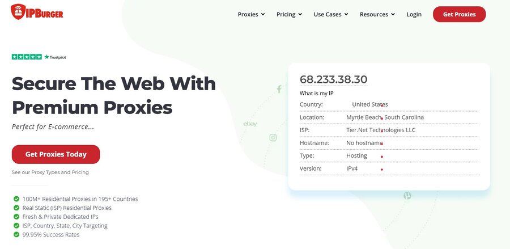Image resolution: width=510 pixels, height=249 pixels.
Task: Open the Pricing dropdown
Action: pos(289,14)
